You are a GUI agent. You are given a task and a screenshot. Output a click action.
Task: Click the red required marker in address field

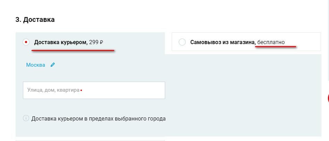point(81,90)
